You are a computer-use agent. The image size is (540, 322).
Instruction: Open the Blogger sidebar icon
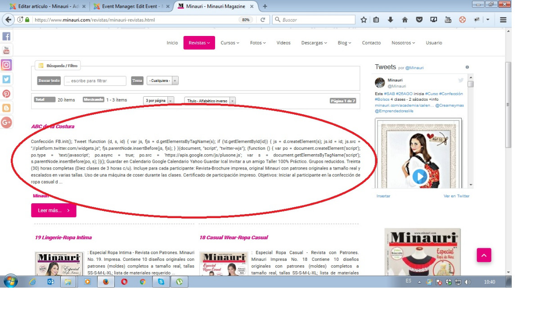[6, 108]
